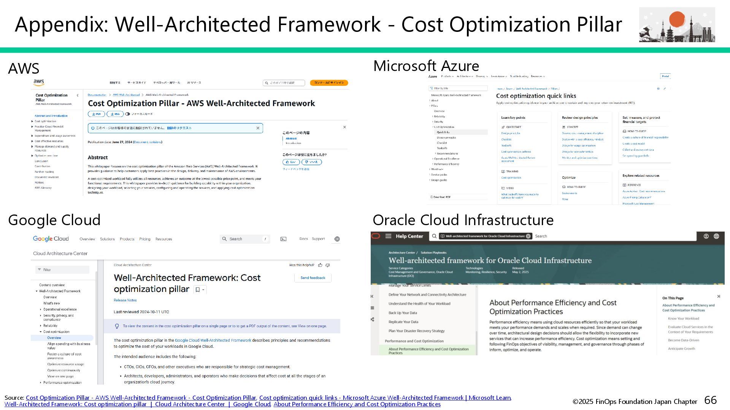Screen dimensions: 730x410
Task: Expand Cost effective resources in AWS sidebar
Action: point(32,141)
